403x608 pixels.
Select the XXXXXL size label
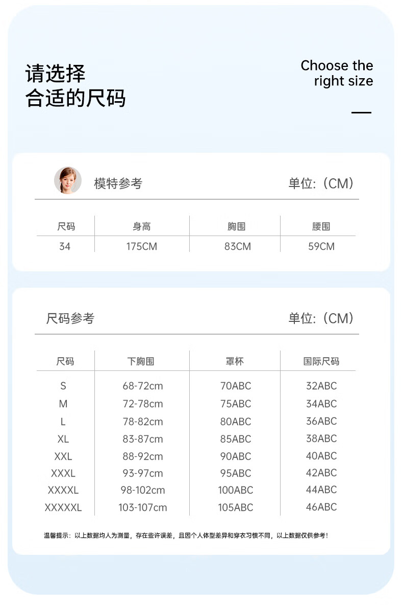point(63,507)
